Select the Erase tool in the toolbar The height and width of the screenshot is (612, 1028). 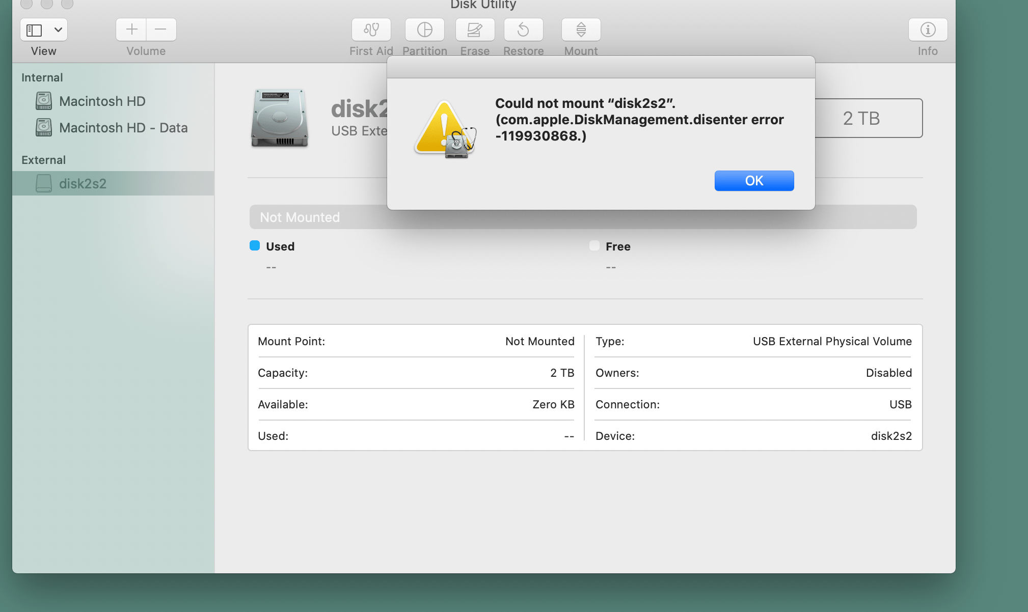[474, 30]
